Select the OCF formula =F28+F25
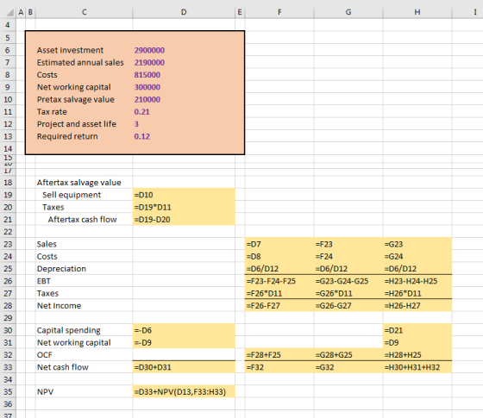 click(279, 355)
